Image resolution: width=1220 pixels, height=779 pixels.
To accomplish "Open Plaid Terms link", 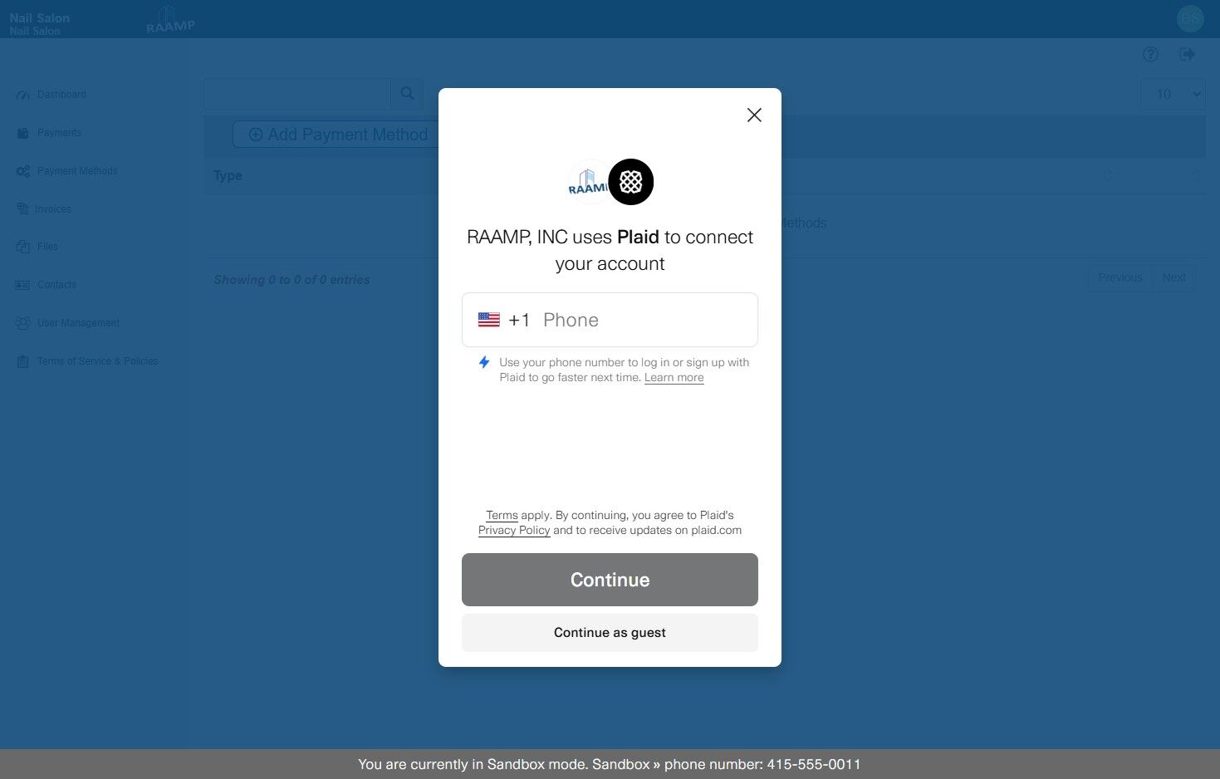I will (x=502, y=516).
